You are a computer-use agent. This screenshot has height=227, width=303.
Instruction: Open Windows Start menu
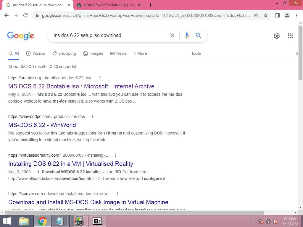coord(7,221)
